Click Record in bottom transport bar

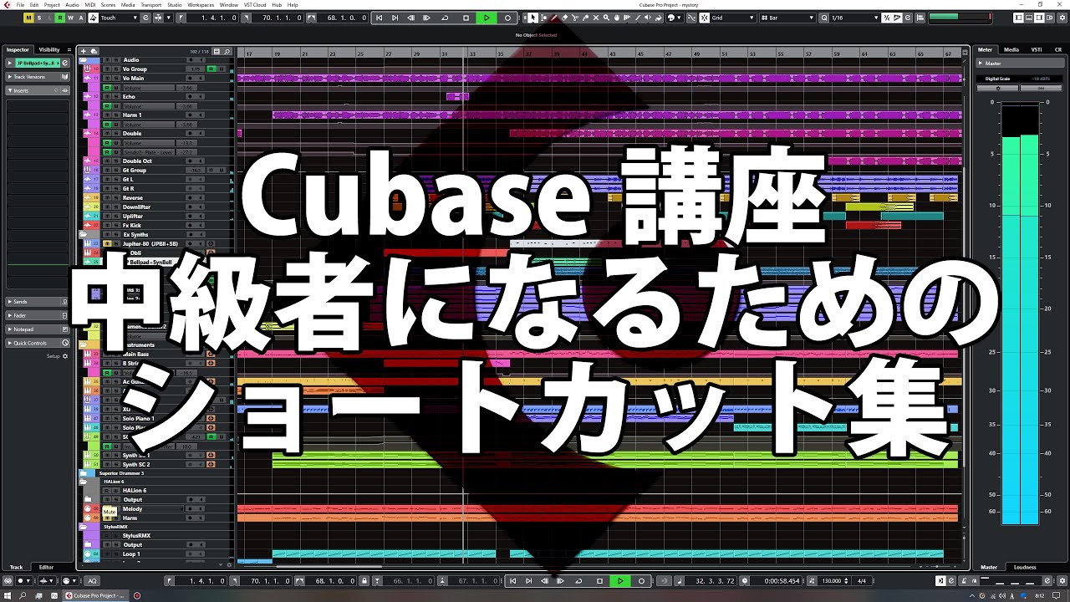click(641, 581)
